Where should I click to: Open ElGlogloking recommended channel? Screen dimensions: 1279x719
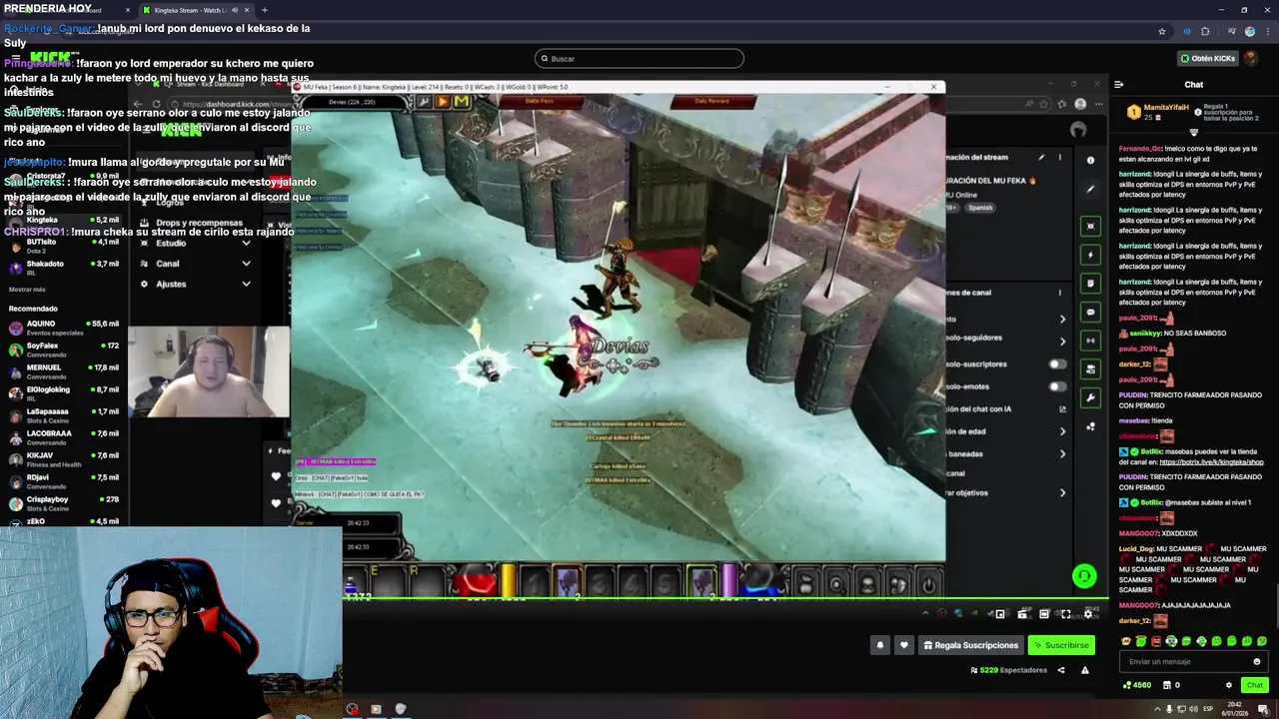pos(62,393)
